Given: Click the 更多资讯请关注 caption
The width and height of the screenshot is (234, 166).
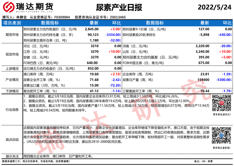Looking at the screenshot, I should 221,114.
